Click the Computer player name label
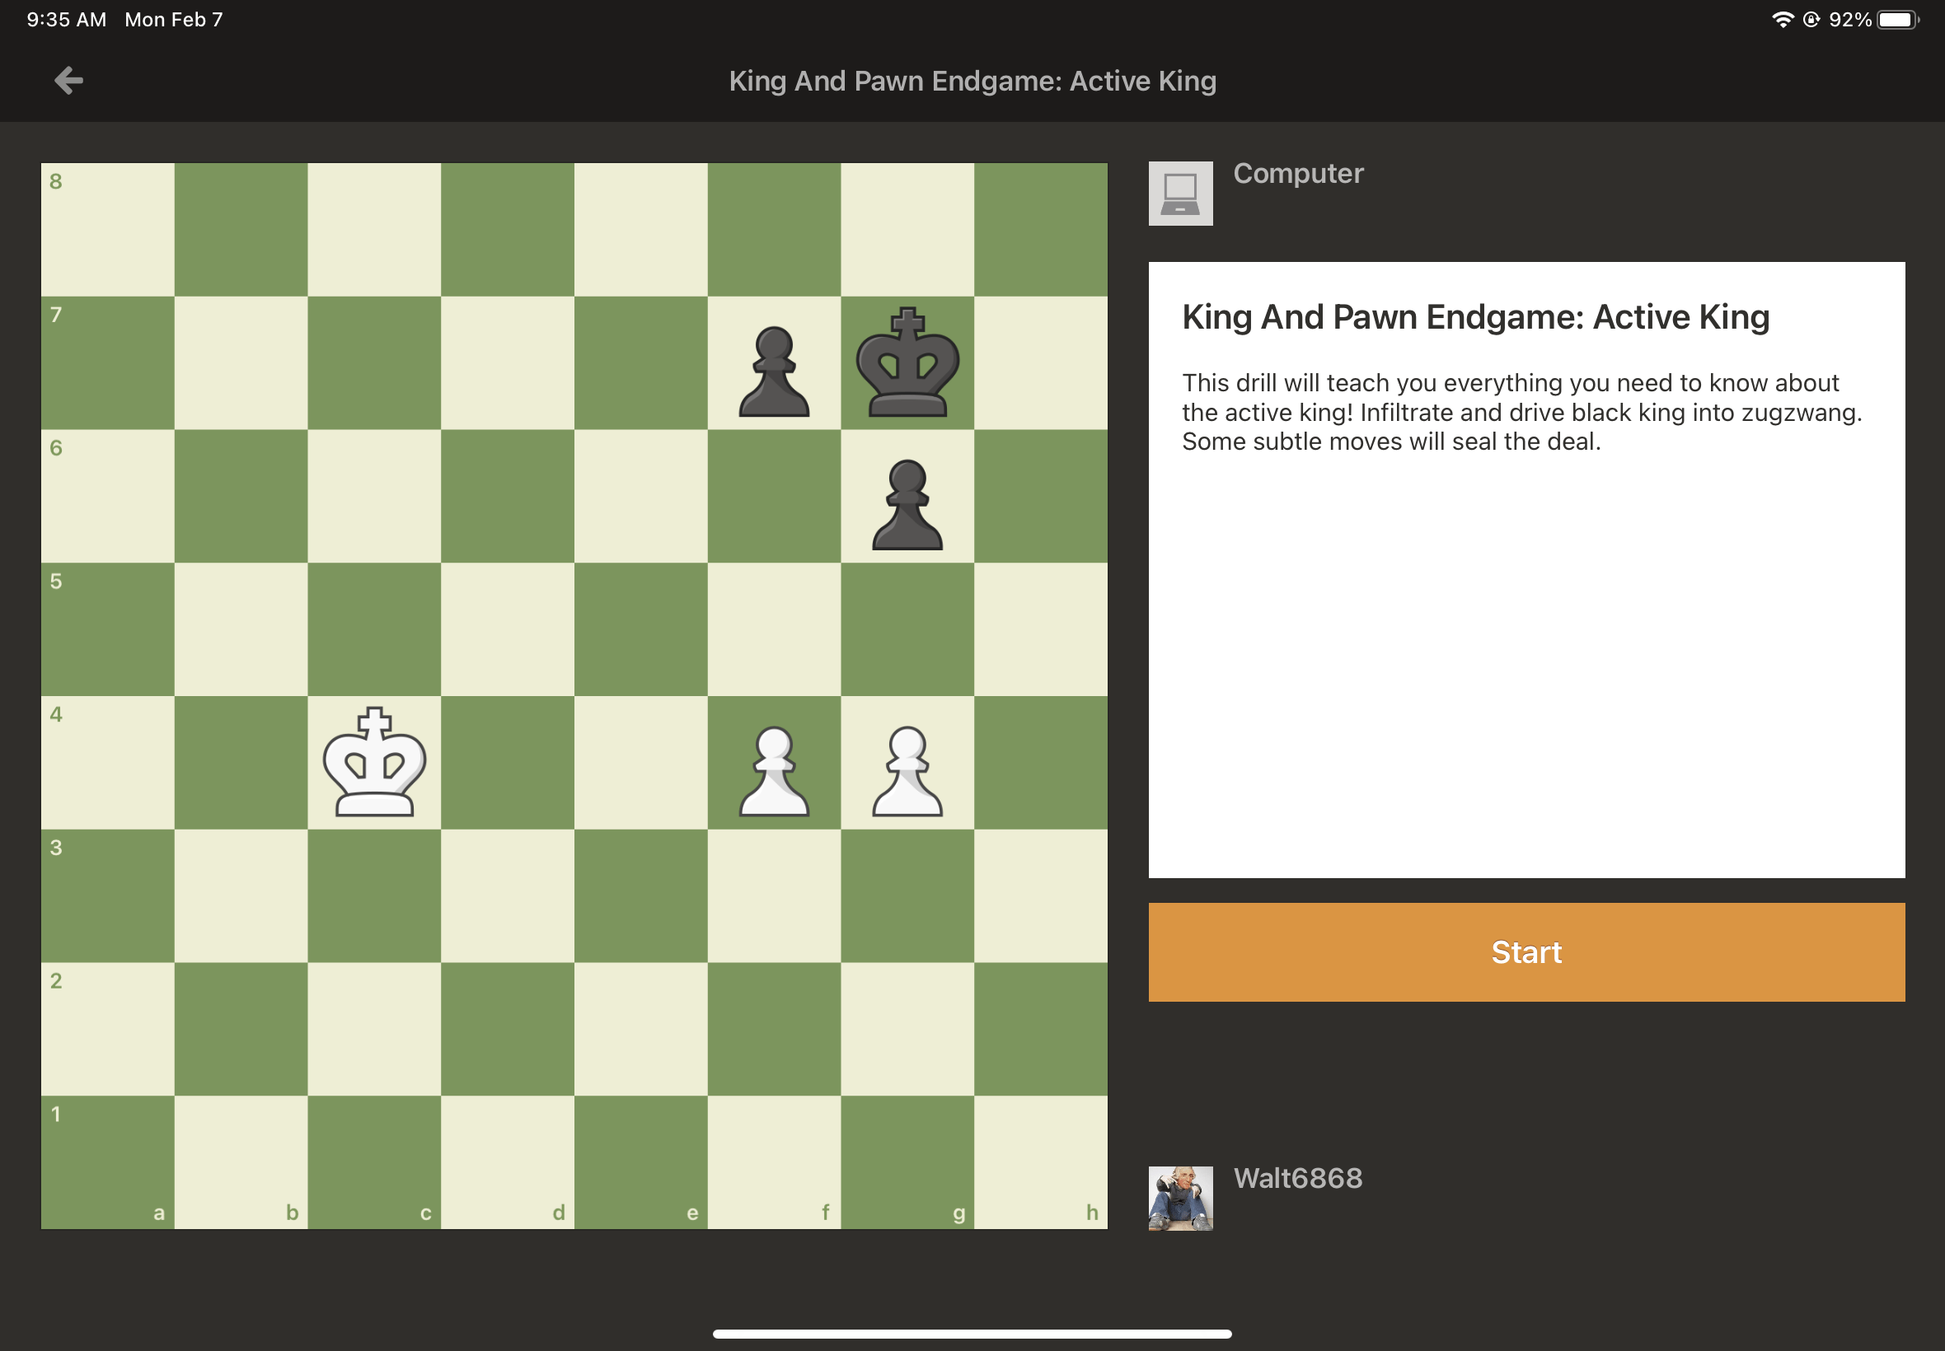 (x=1299, y=174)
